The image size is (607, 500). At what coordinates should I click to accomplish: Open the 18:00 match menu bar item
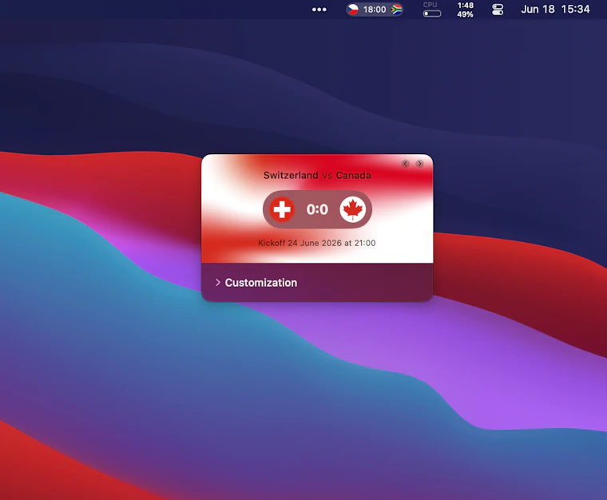click(375, 10)
